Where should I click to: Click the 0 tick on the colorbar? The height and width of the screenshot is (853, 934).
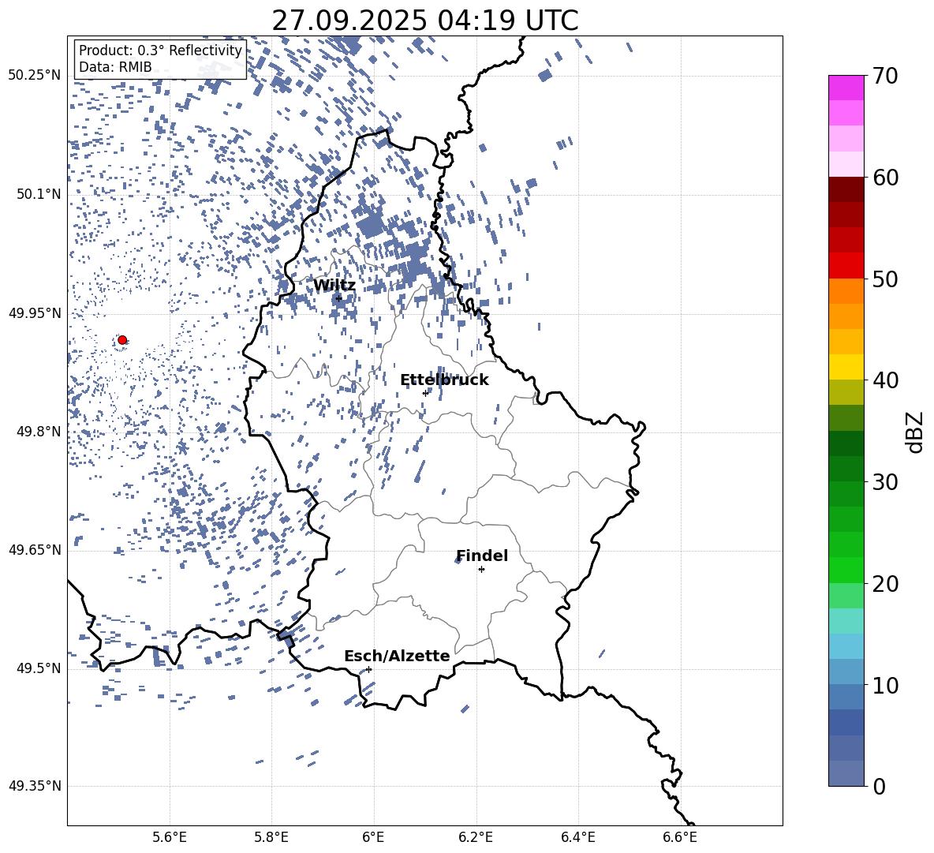click(x=879, y=787)
